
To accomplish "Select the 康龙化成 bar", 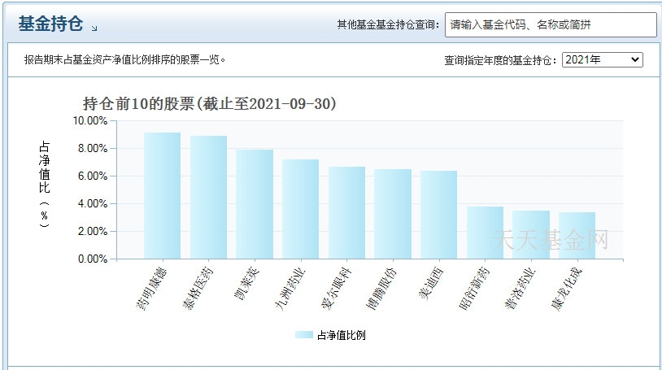I will coord(577,236).
